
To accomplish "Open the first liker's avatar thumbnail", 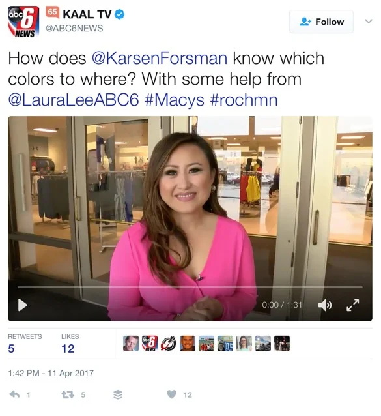I will [131, 344].
